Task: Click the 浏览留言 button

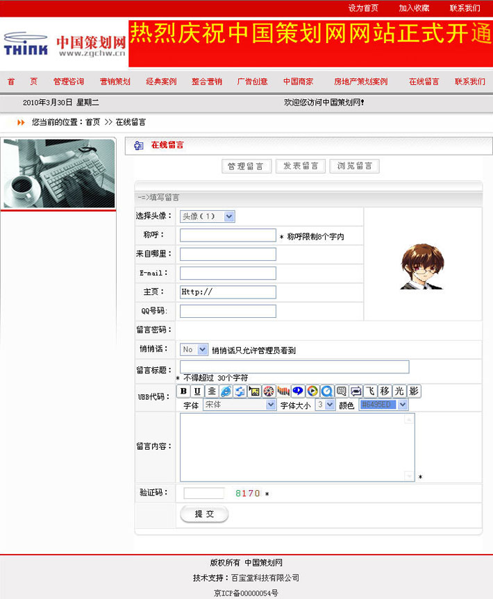Action: [355, 166]
